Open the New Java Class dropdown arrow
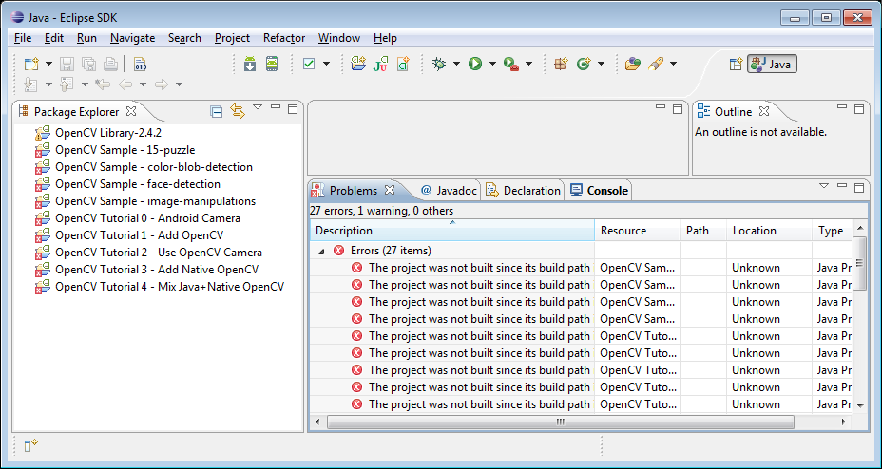 [x=601, y=64]
